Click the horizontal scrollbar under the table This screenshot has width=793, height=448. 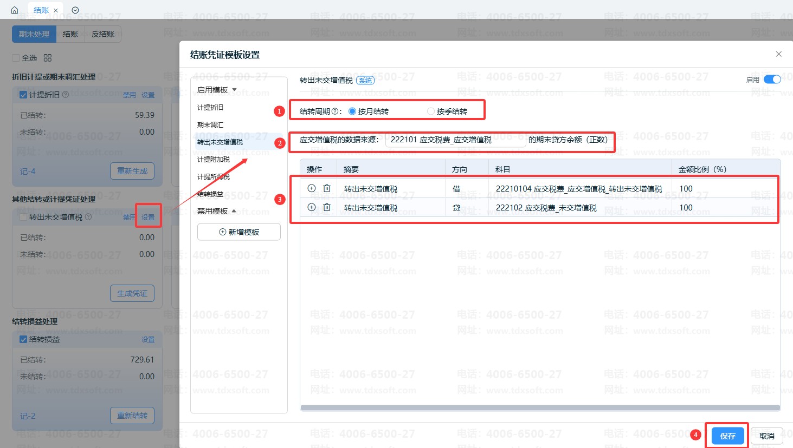[x=540, y=408]
